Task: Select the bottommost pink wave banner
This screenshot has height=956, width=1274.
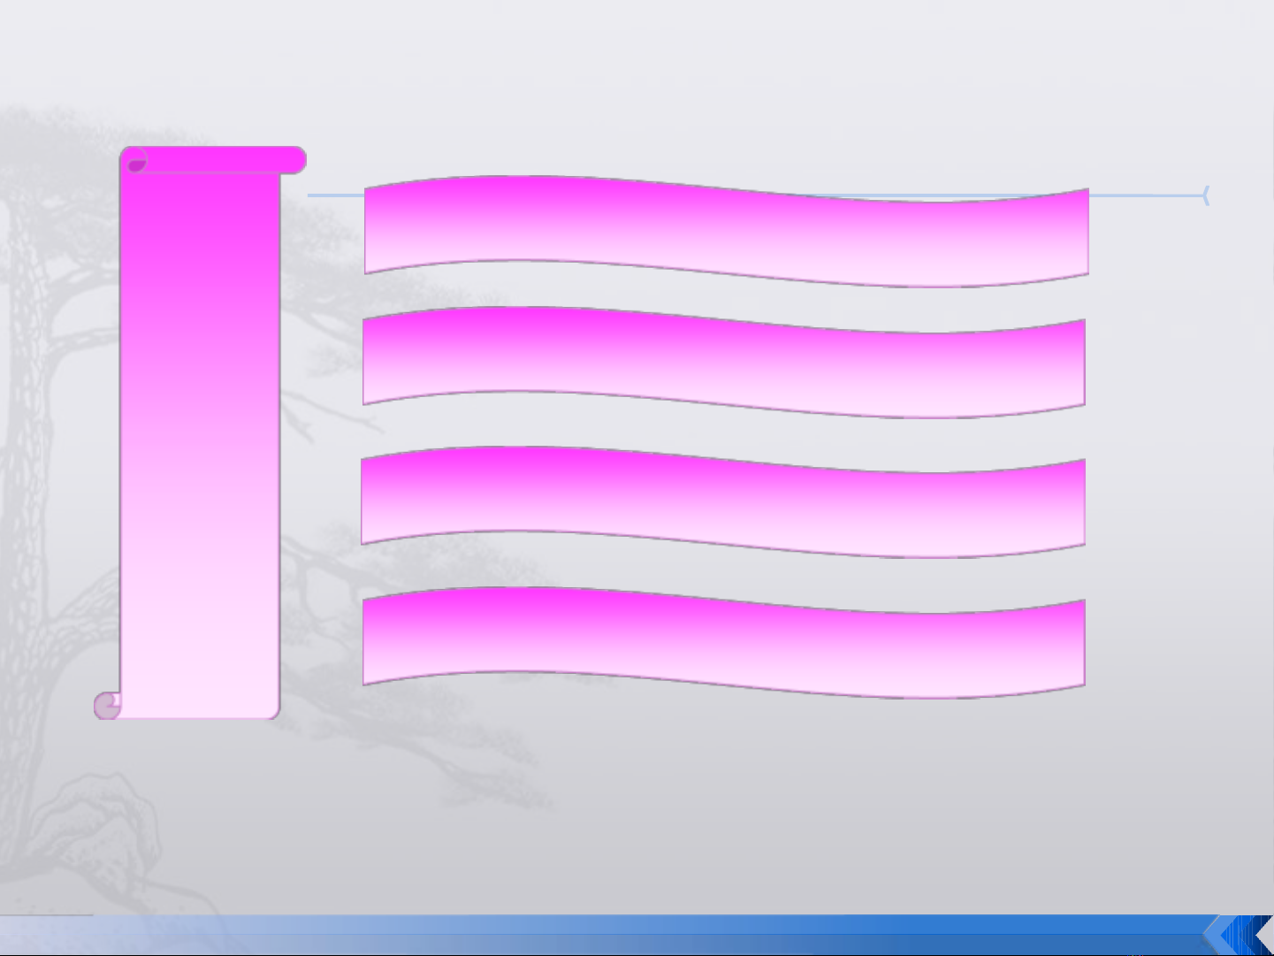Action: pyautogui.click(x=723, y=642)
